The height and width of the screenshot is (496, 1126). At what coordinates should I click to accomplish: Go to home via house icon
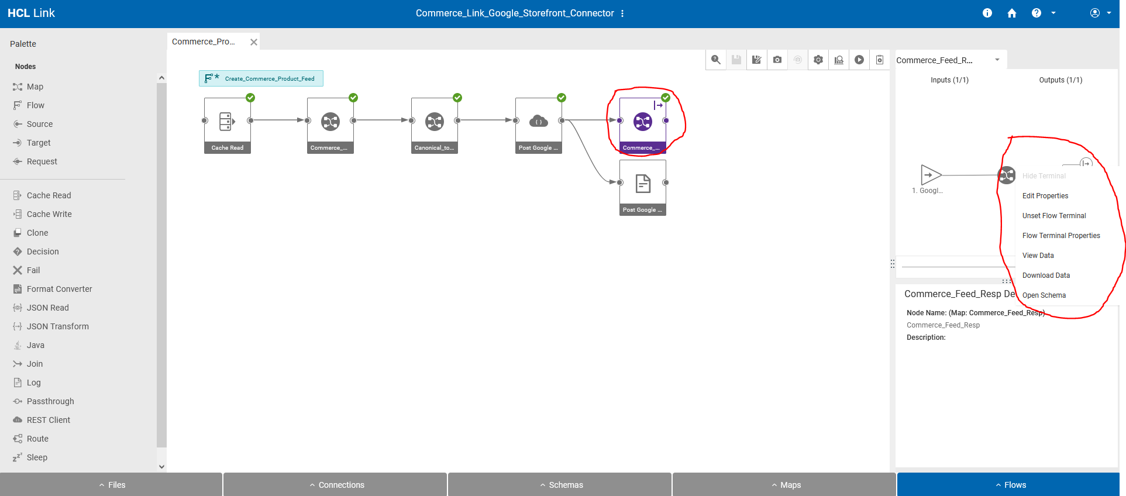(1012, 13)
